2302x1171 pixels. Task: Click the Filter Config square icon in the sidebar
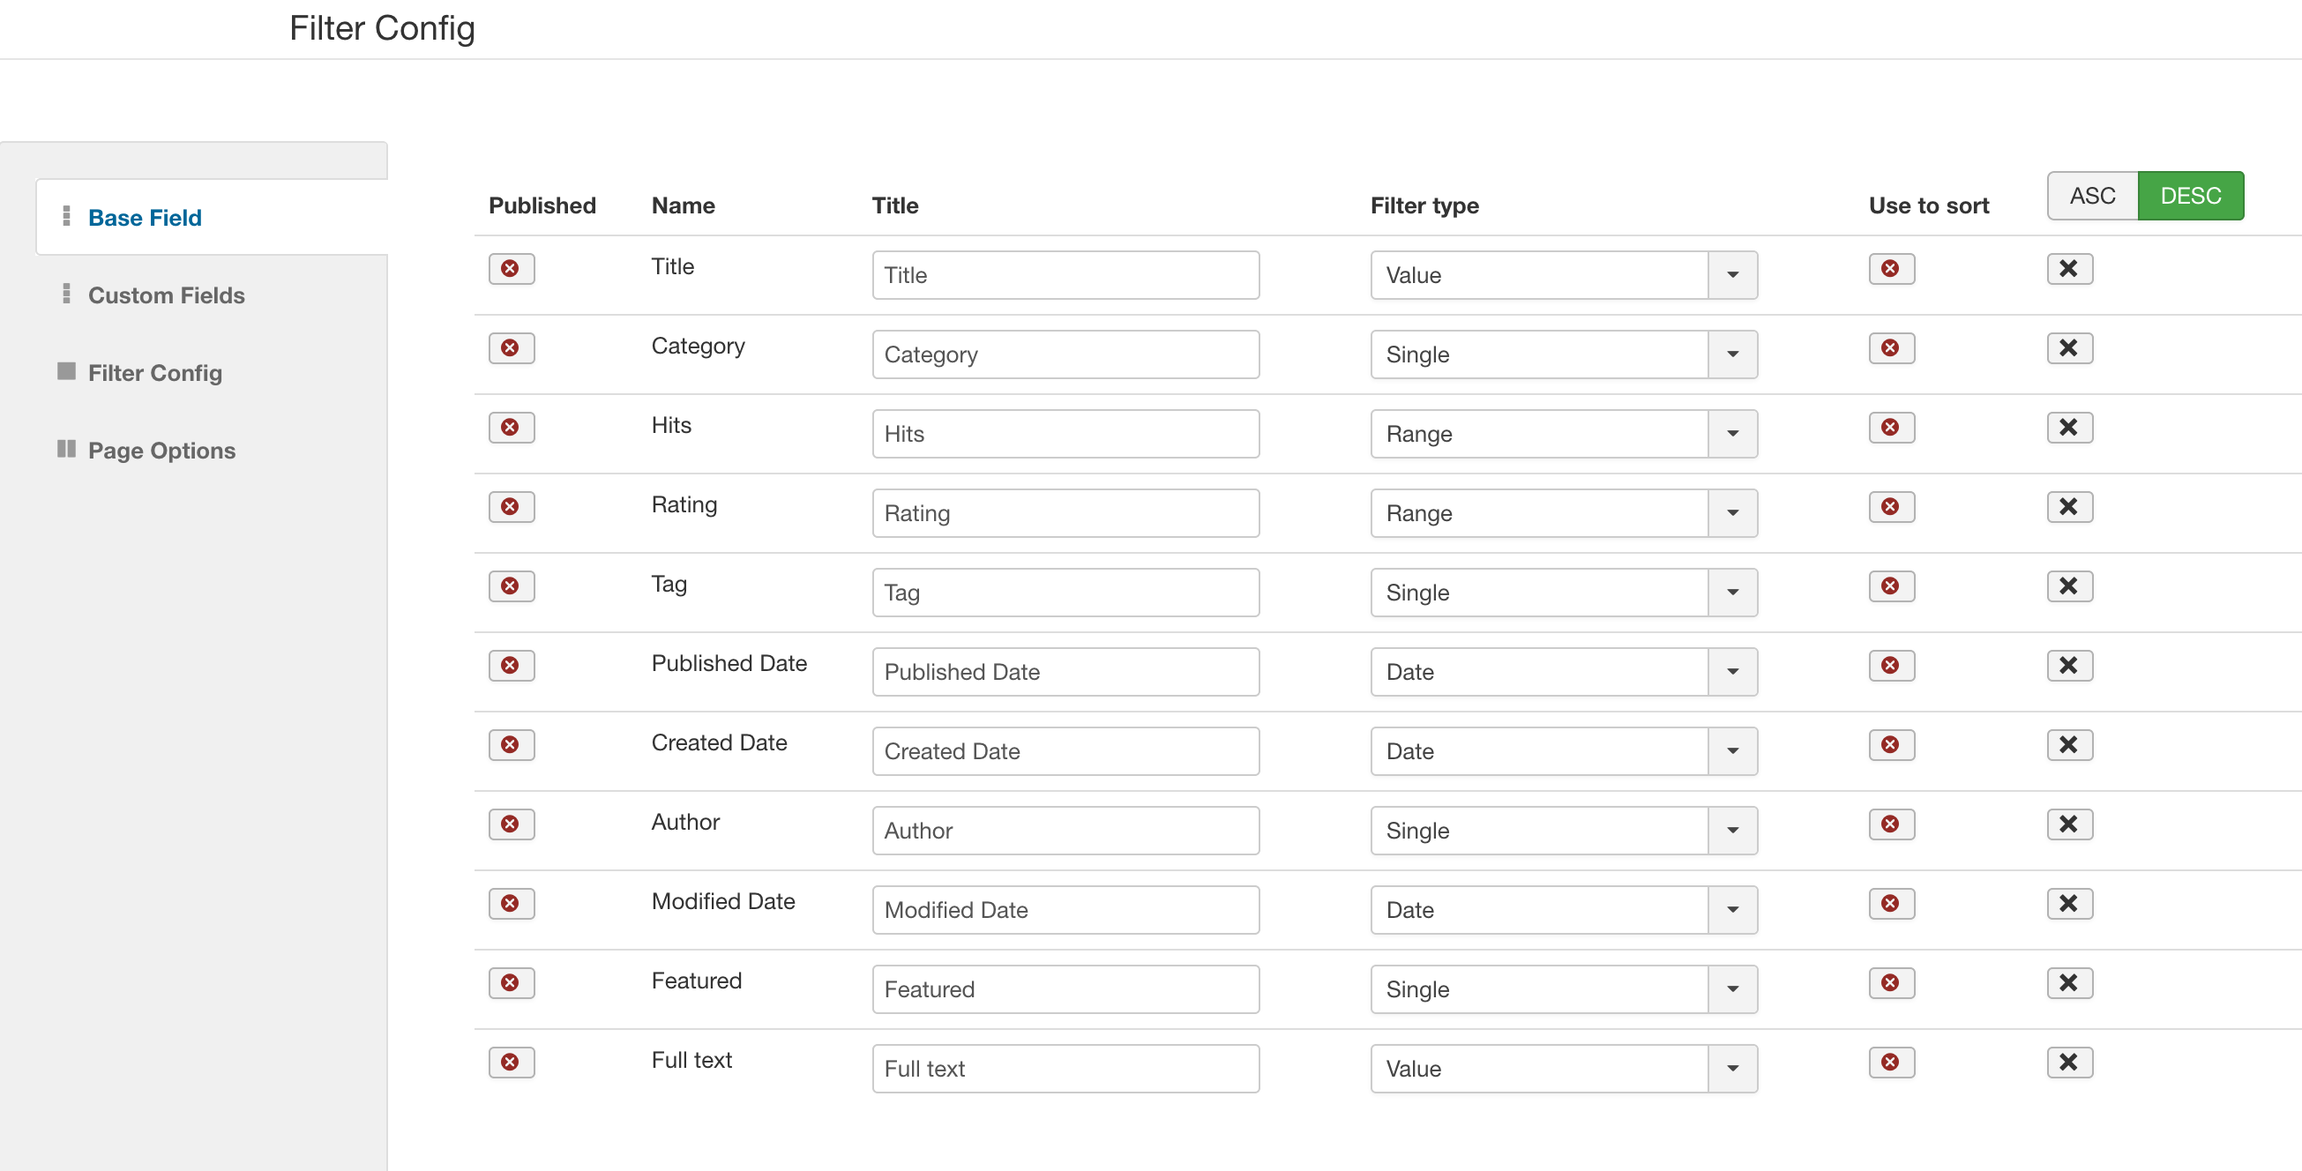pos(66,371)
